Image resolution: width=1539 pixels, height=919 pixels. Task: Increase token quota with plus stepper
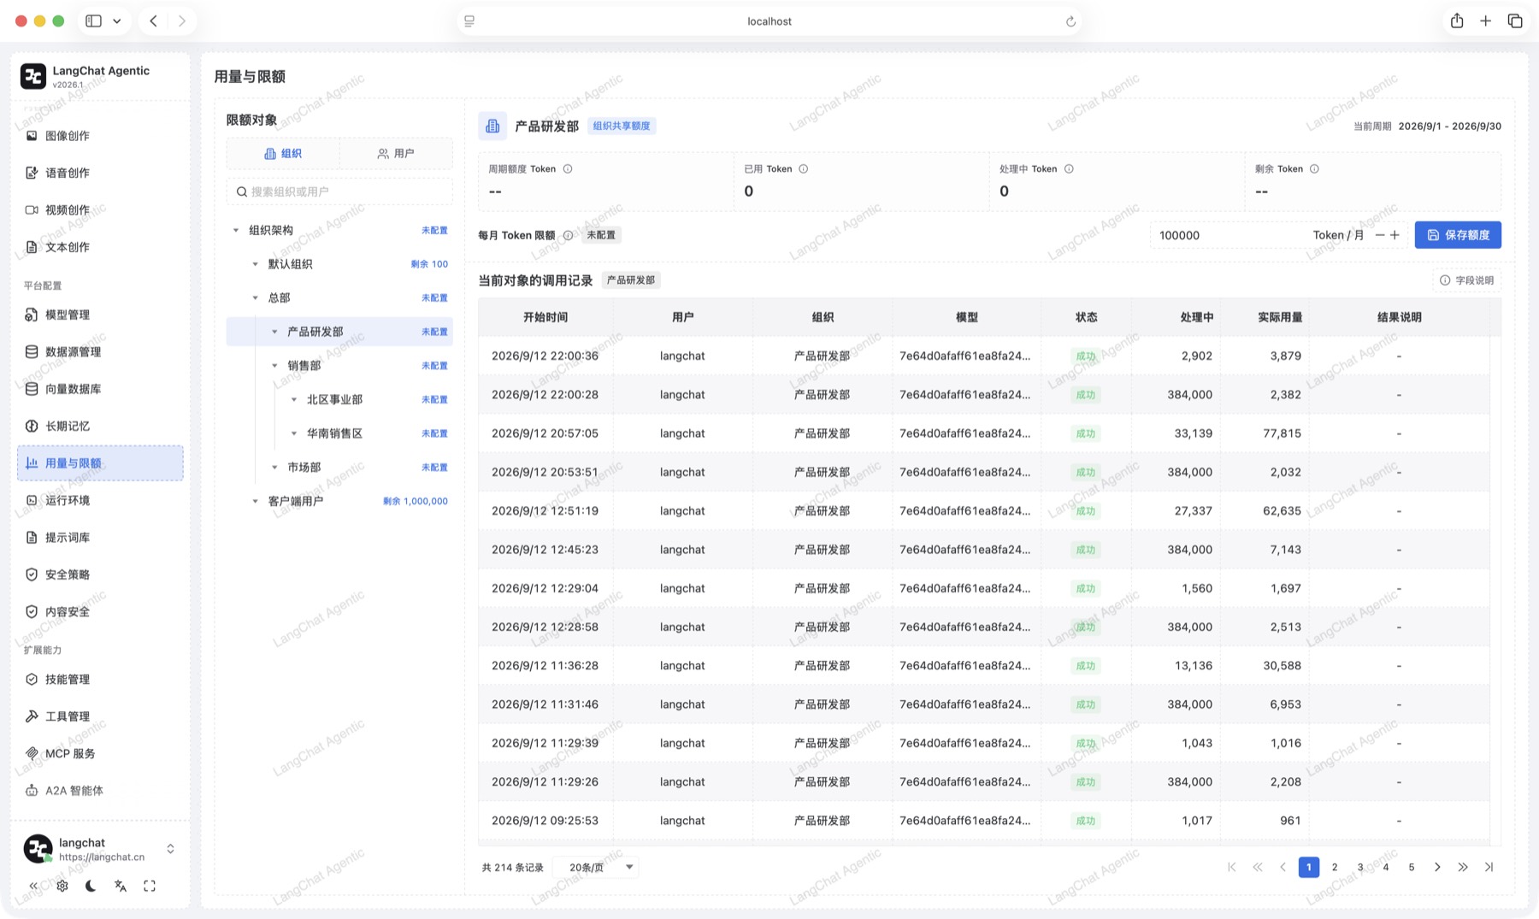[x=1395, y=235]
